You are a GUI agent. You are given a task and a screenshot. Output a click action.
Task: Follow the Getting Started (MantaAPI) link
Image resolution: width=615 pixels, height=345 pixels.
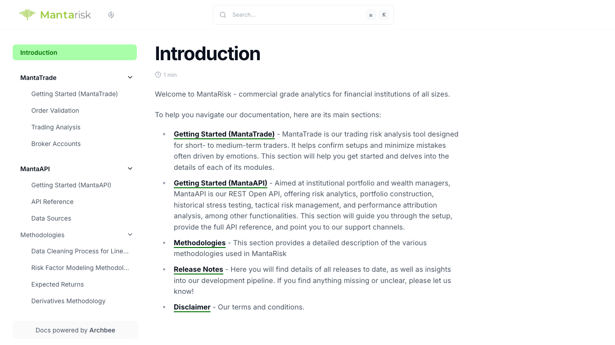(x=220, y=183)
